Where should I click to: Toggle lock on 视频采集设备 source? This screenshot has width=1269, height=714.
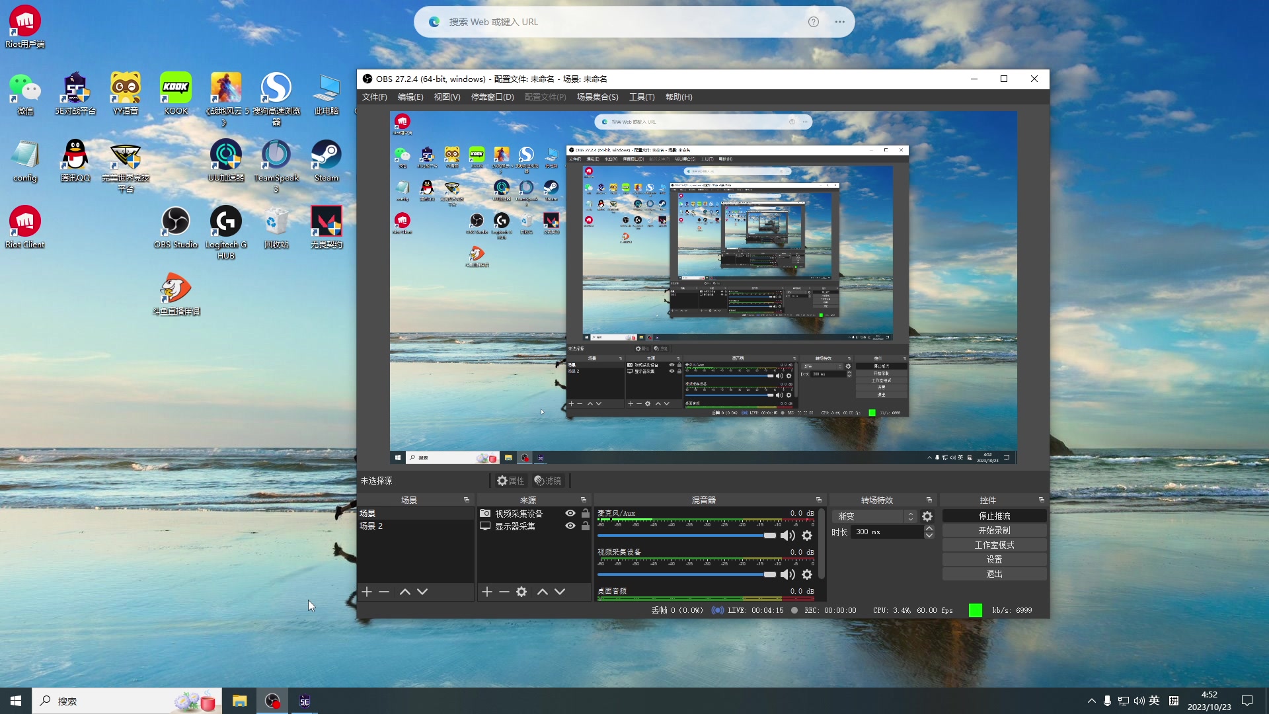pos(586,514)
